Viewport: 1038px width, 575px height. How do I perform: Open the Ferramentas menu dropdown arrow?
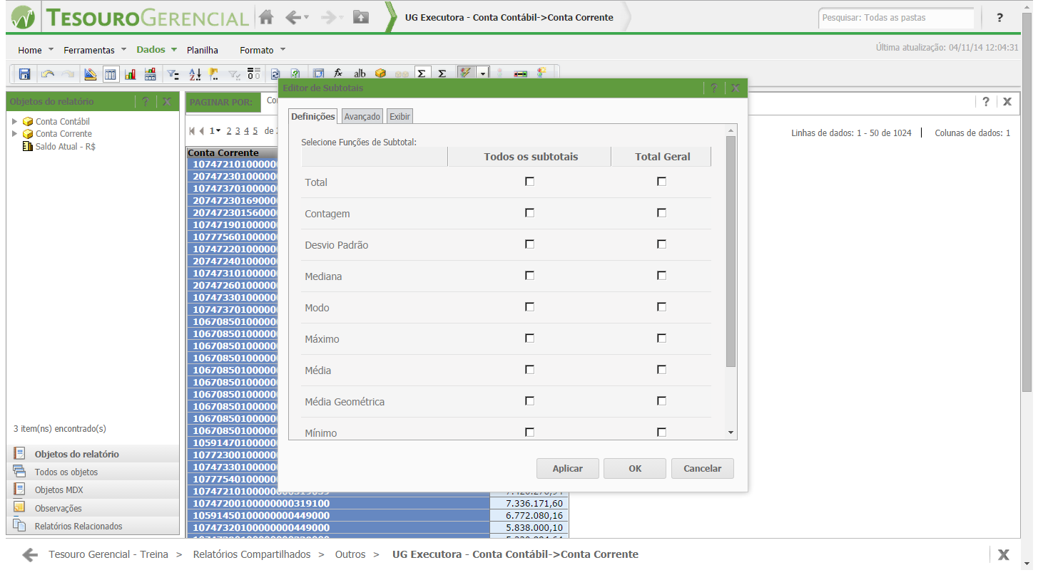pyautogui.click(x=123, y=50)
